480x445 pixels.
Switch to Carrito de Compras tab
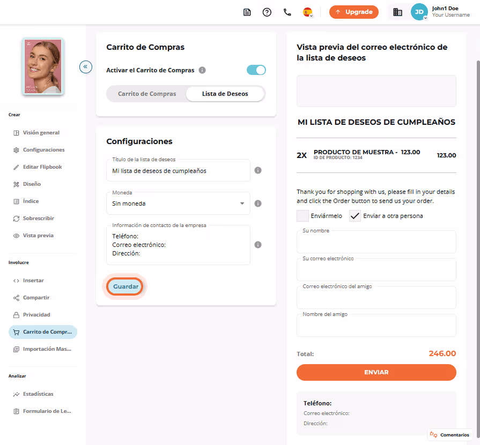pyautogui.click(x=147, y=94)
